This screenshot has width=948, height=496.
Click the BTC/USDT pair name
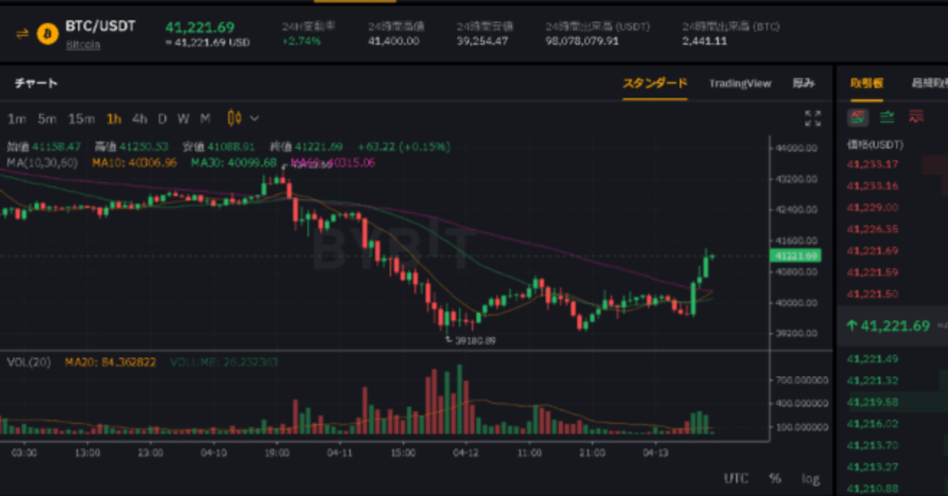coord(100,27)
